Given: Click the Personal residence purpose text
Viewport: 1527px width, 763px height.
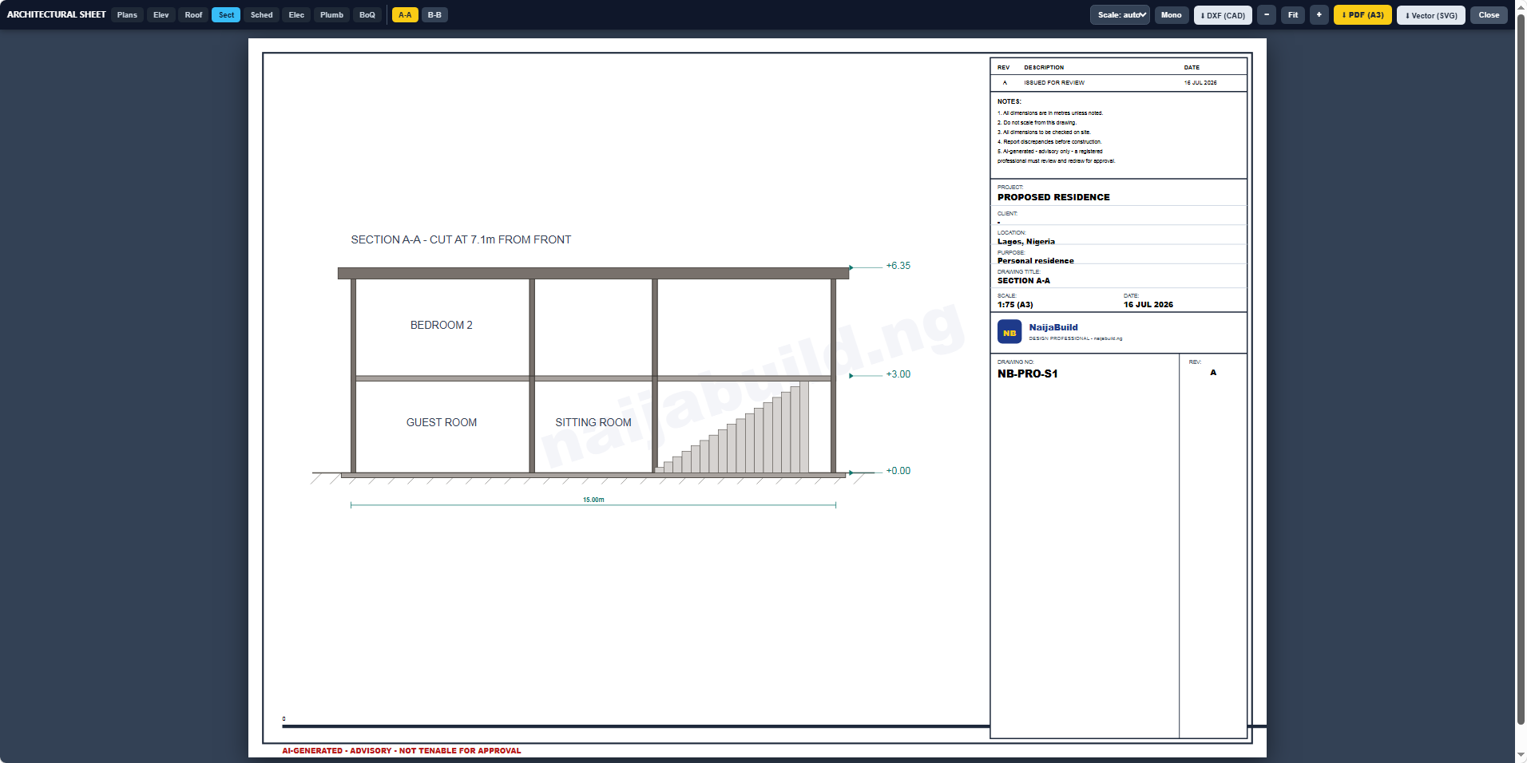Looking at the screenshot, I should click(x=1036, y=260).
